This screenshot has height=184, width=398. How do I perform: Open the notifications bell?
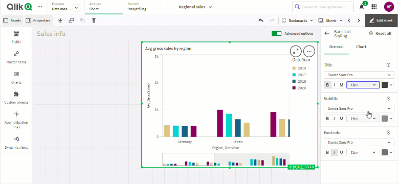tap(362, 7)
